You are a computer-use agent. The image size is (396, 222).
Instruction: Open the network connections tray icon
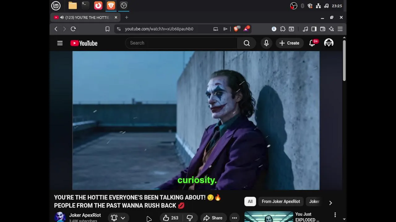coord(318,6)
